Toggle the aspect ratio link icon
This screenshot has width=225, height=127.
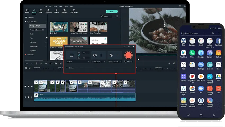click(79, 55)
